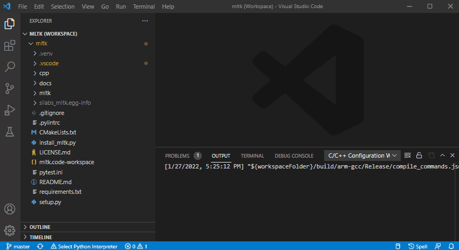Expand the cpp folder
Screen dimensions: 459x250
point(44,73)
